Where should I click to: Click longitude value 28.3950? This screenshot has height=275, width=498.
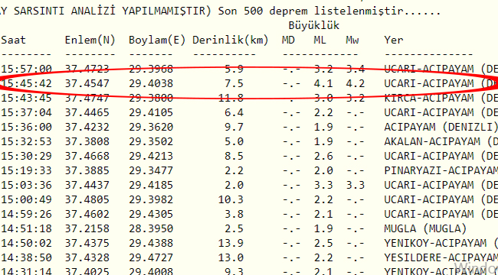tap(151, 228)
